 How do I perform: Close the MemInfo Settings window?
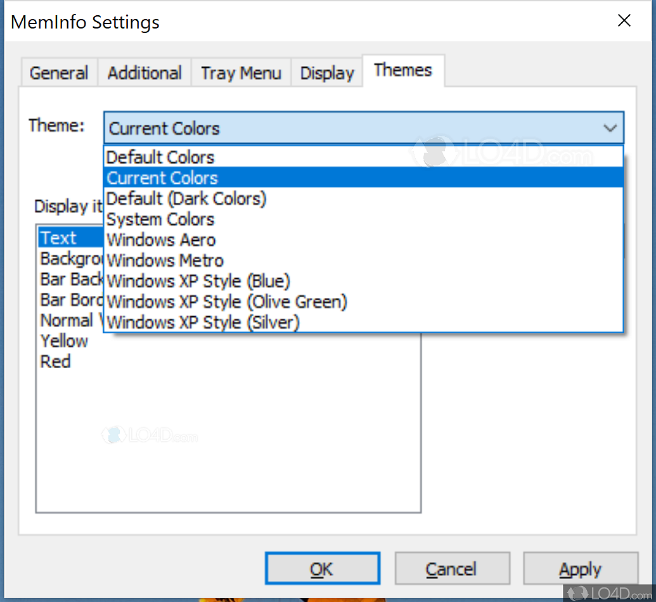tap(624, 21)
